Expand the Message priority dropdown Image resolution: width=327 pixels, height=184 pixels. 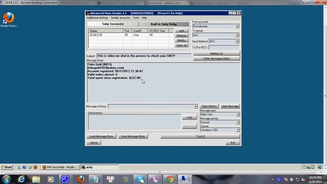pyautogui.click(x=238, y=122)
